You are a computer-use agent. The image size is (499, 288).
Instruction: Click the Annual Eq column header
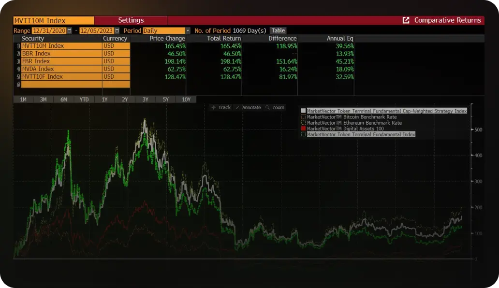[340, 38]
